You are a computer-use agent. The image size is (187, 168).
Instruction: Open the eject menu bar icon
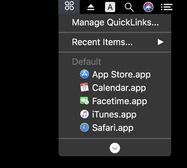click(91, 7)
